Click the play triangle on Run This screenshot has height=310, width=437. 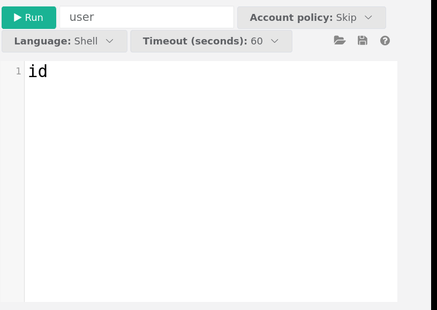click(x=18, y=18)
